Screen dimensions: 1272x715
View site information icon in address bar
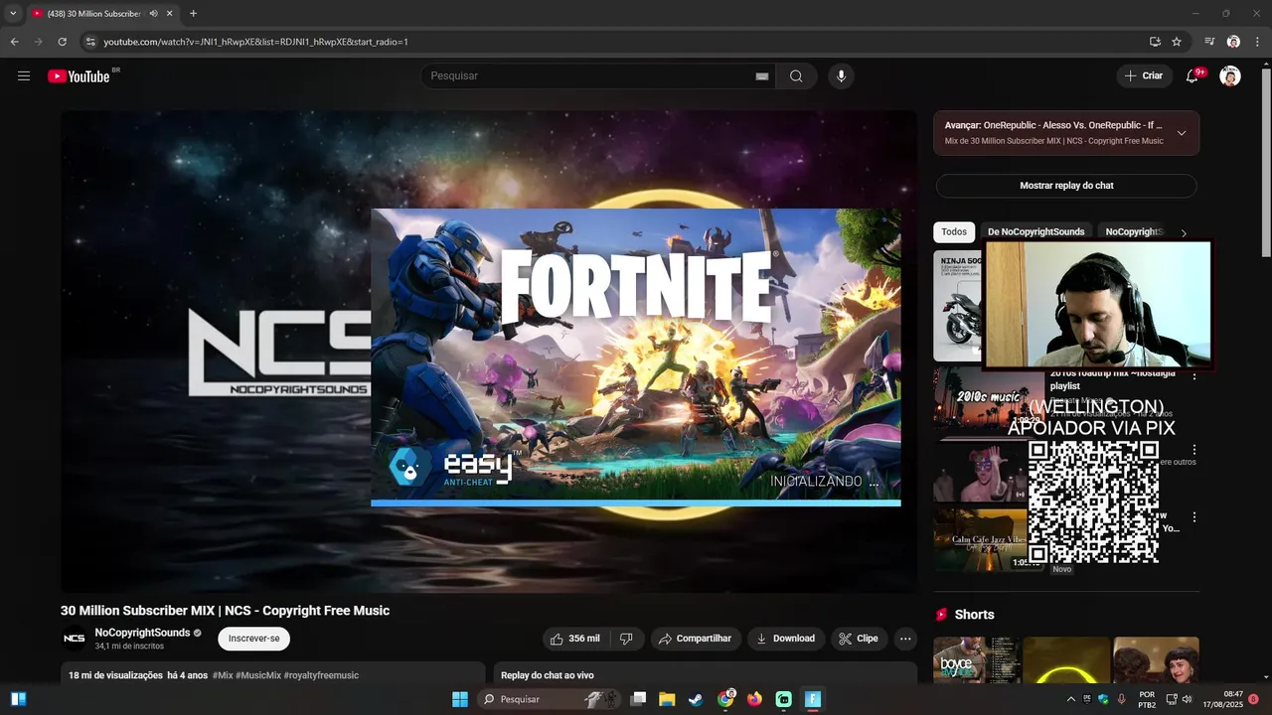point(89,42)
